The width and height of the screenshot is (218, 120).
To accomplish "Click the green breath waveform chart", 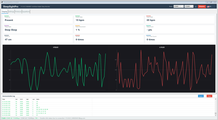I will [x=56, y=69].
